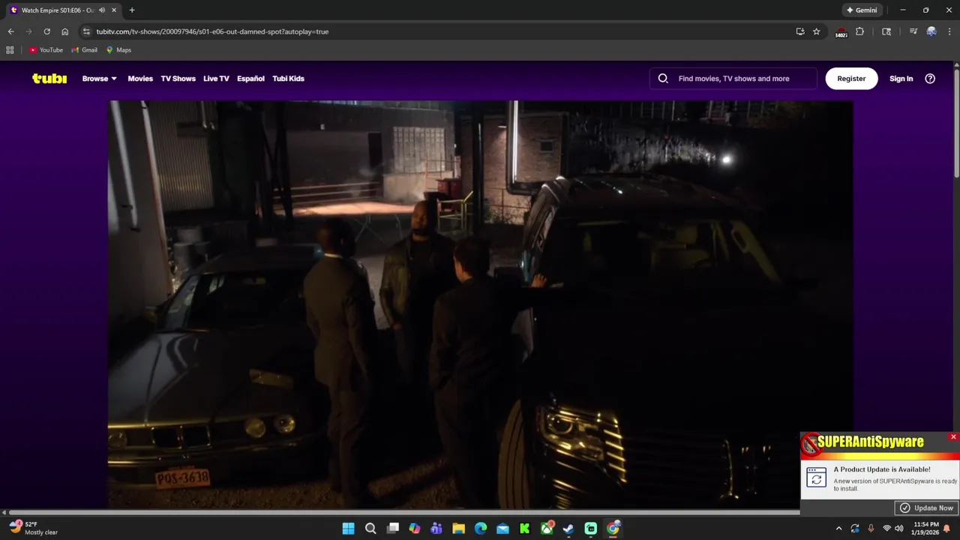Open the red extension with counter badge
This screenshot has height=540, width=960.
point(841,32)
